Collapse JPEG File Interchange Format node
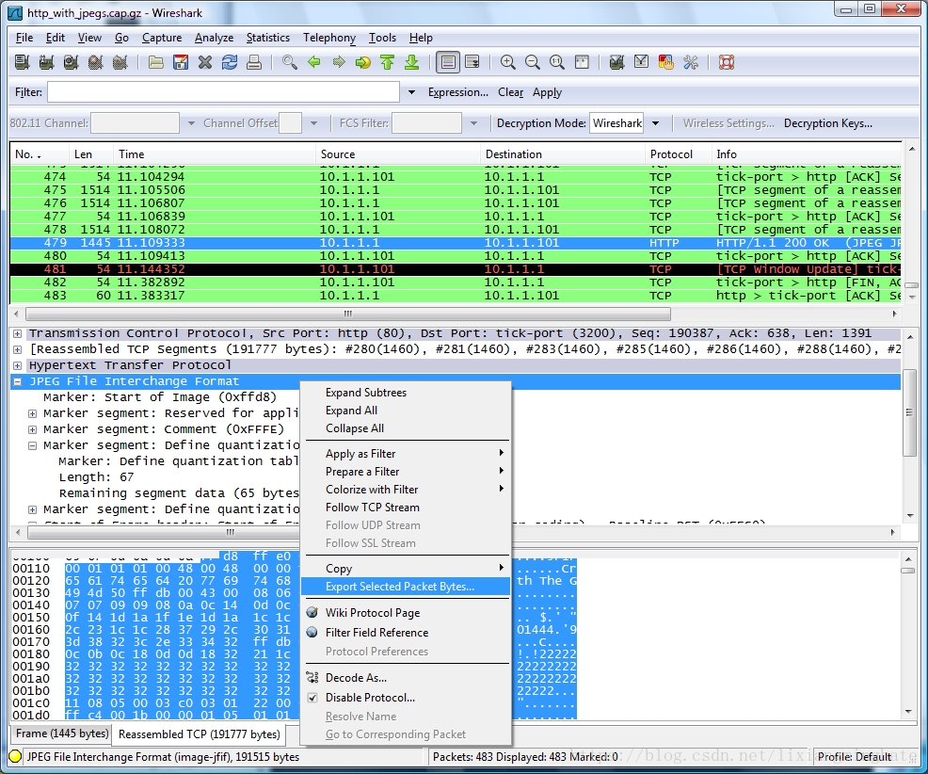Screen dimensions: 928x774 18,381
